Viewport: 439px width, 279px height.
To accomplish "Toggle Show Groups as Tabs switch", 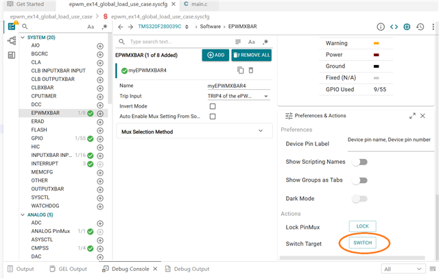I will [x=359, y=180].
